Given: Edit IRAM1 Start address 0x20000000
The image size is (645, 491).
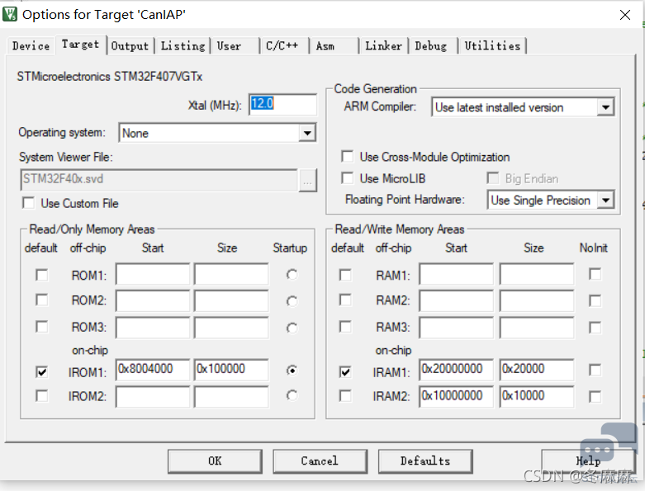Looking at the screenshot, I should tap(456, 370).
